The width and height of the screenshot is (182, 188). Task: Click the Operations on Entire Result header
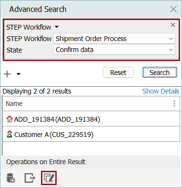(46, 162)
